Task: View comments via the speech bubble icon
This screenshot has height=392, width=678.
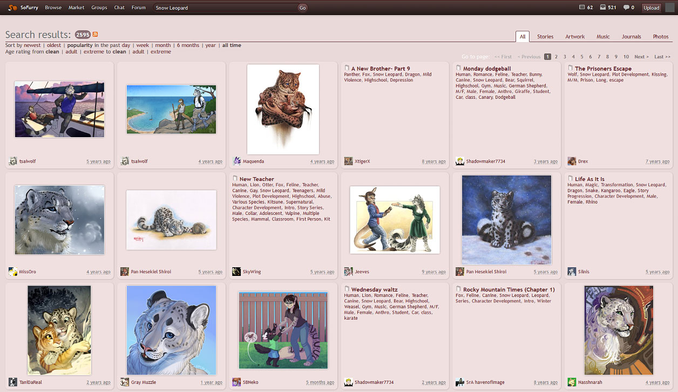Action: pos(626,7)
